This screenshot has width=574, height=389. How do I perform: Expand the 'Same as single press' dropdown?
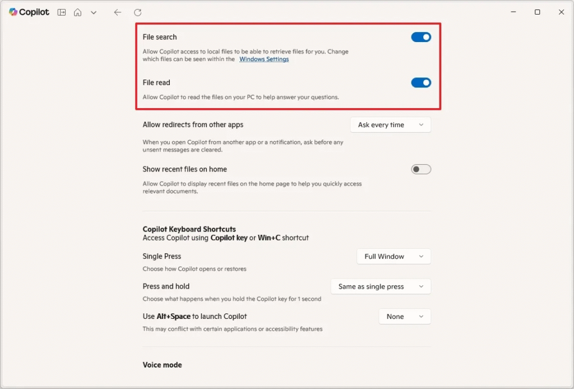coord(381,286)
